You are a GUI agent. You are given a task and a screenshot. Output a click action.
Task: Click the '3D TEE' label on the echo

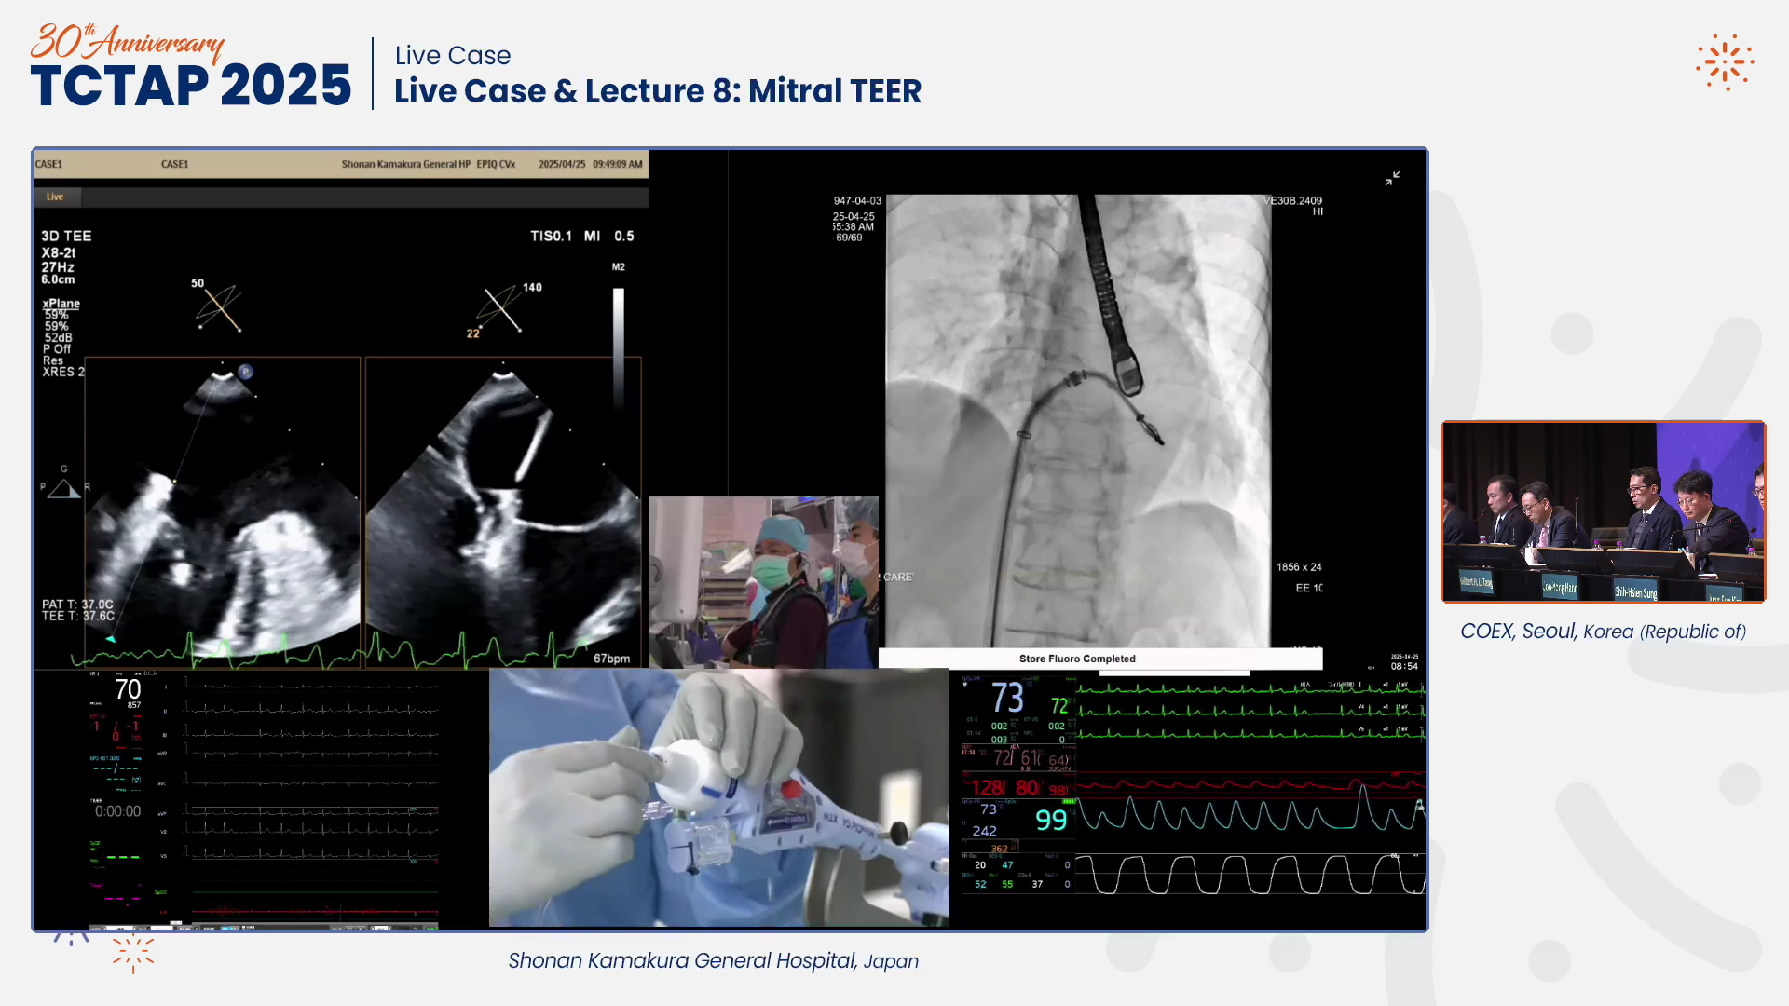tap(66, 237)
